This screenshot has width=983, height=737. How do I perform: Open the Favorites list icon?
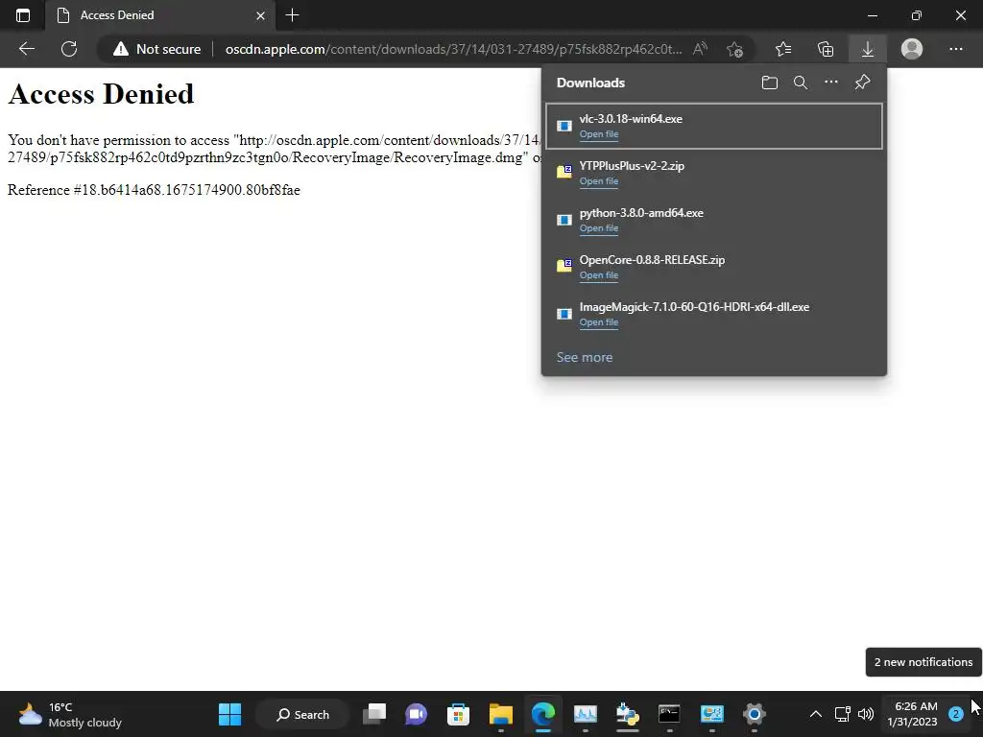(x=783, y=49)
